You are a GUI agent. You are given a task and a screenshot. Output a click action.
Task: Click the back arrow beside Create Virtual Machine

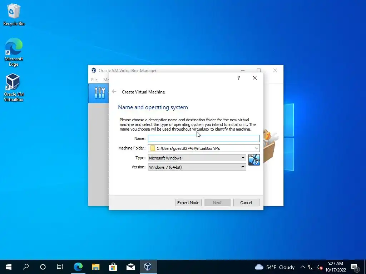114,92
